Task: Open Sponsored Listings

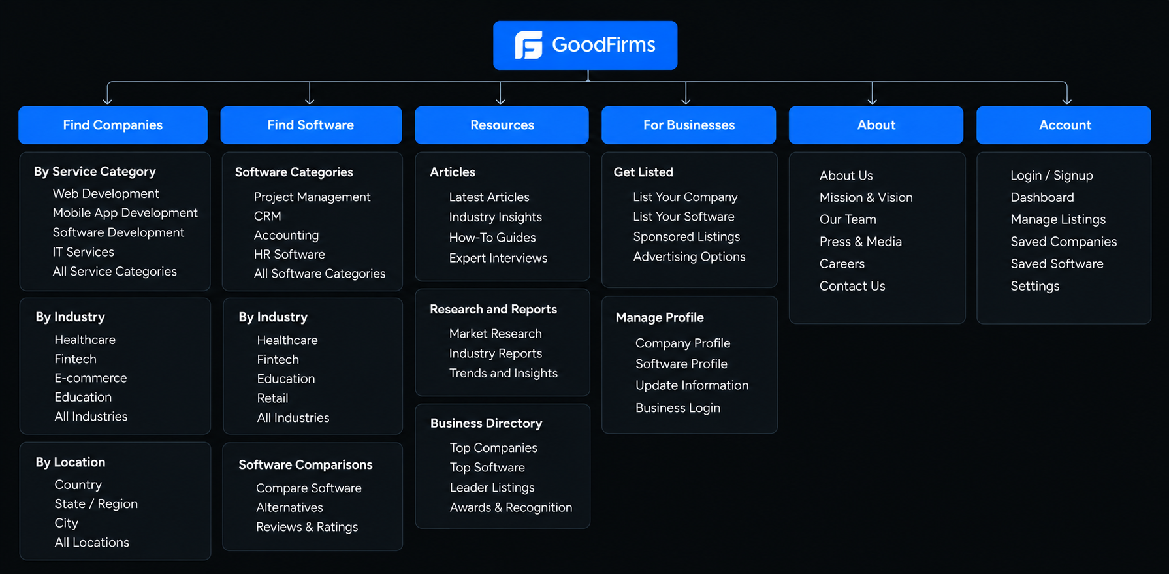Action: tap(686, 236)
